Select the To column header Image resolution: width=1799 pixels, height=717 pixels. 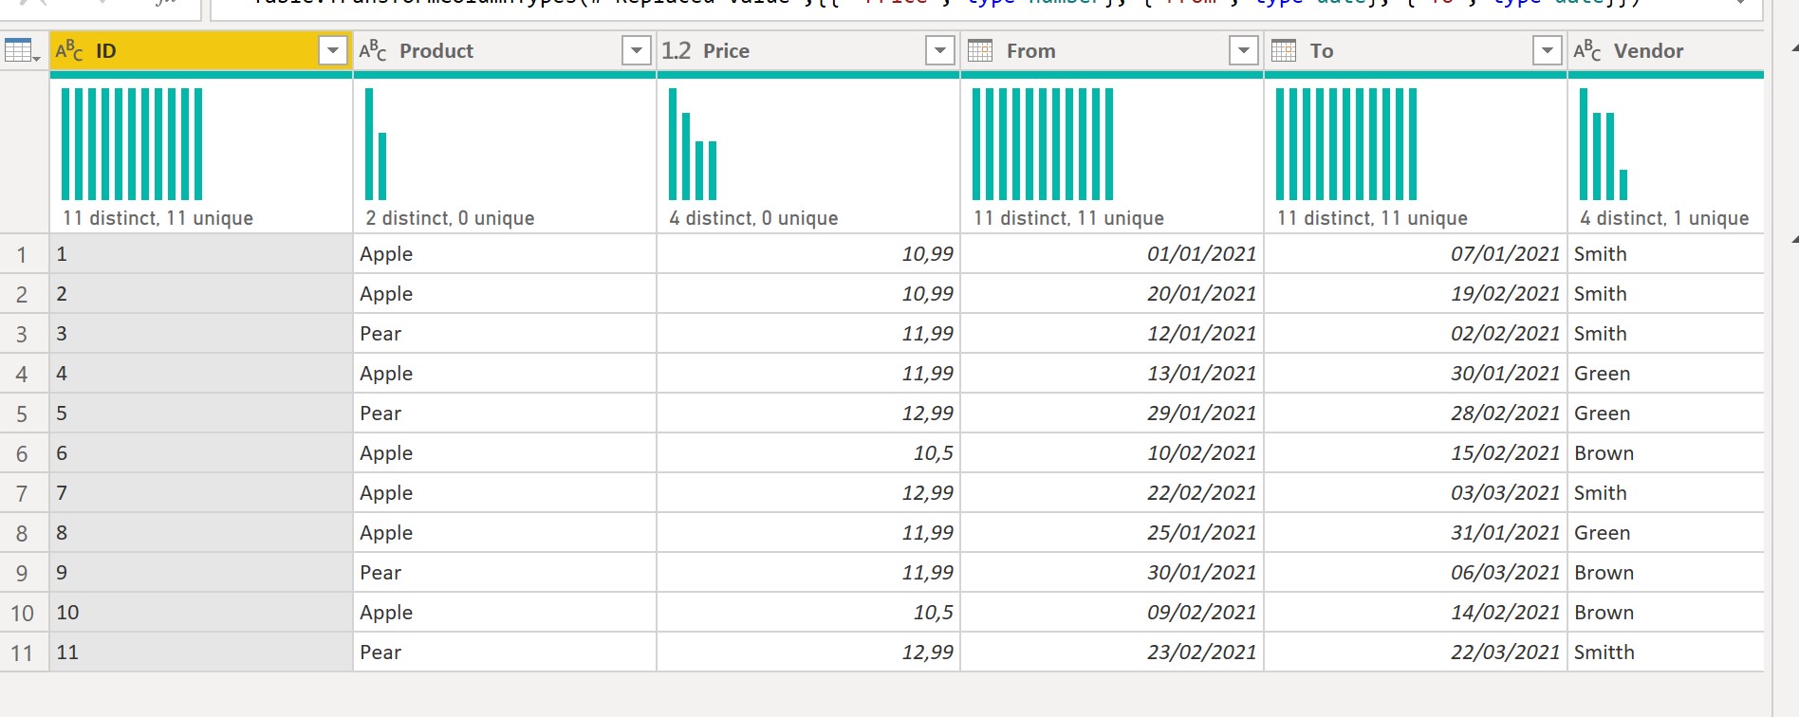coord(1416,50)
